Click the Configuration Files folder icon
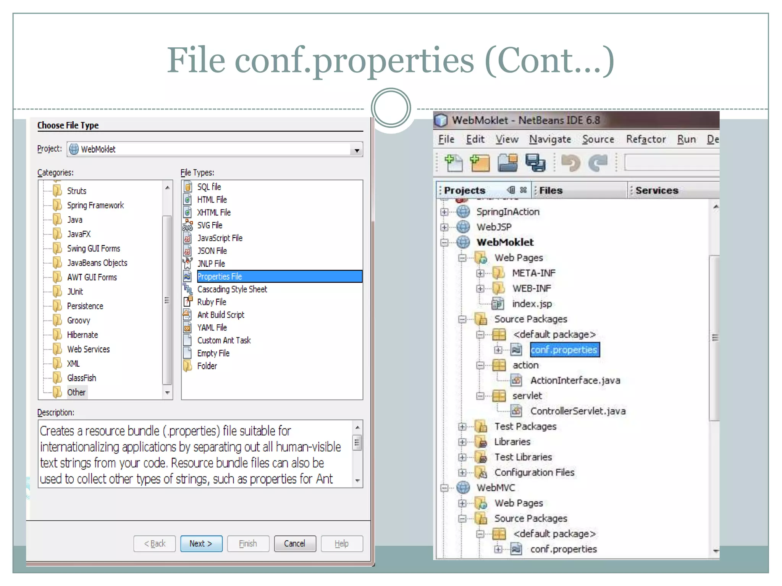 tap(481, 472)
